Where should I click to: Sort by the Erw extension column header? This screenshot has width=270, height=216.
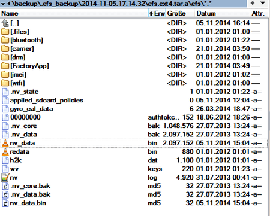157,13
